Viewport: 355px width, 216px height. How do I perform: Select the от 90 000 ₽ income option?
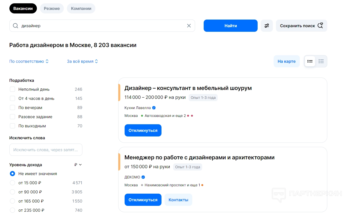[12, 192]
